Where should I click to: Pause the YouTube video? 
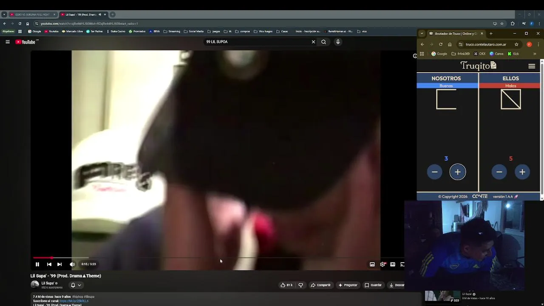click(37, 264)
